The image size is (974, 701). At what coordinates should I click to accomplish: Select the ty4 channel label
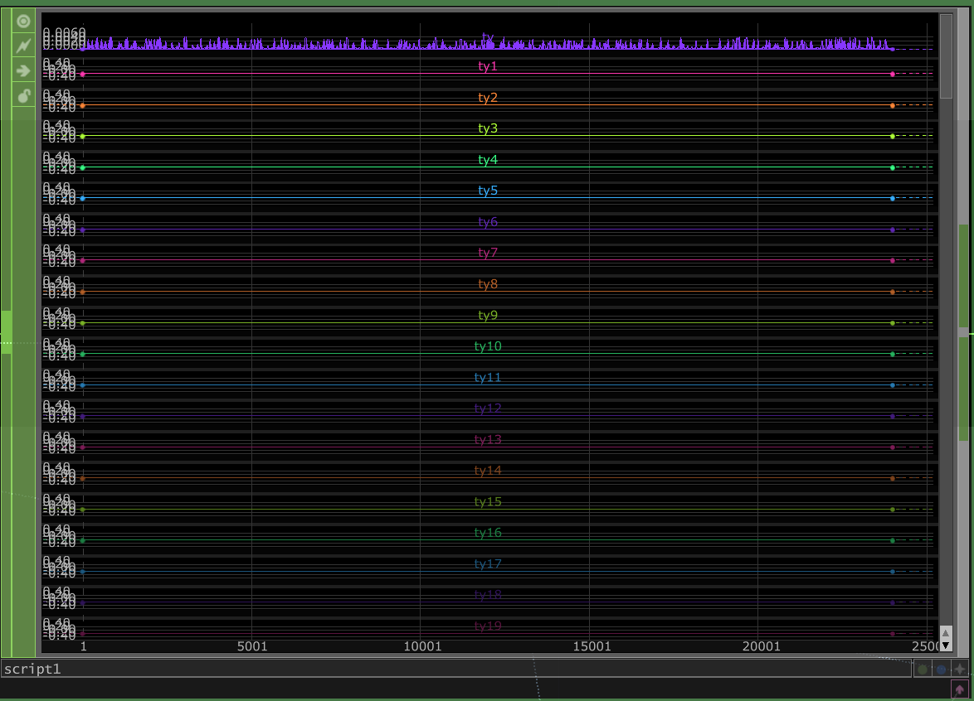pyautogui.click(x=488, y=160)
